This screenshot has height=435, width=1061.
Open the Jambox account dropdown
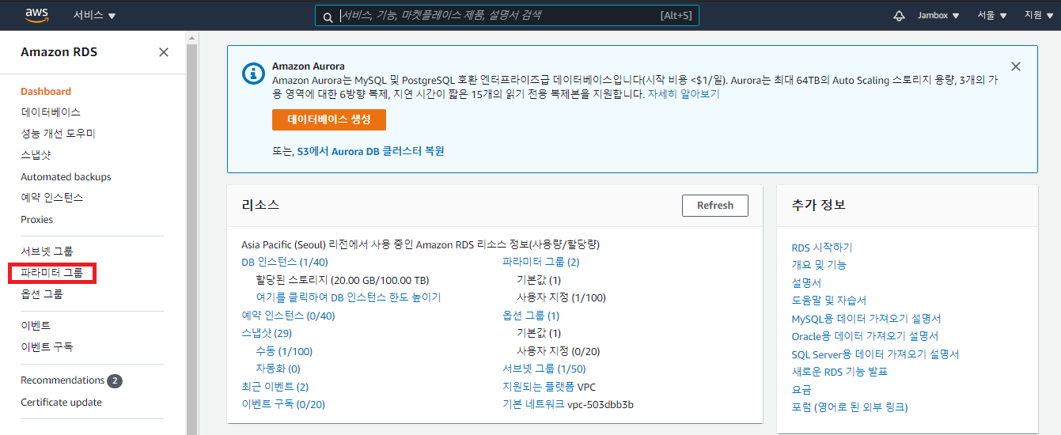938,16
